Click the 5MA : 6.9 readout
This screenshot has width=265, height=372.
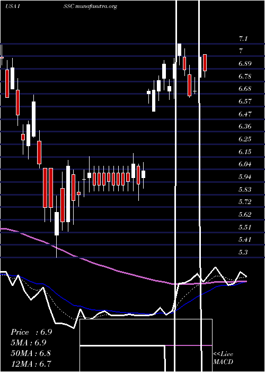(28, 343)
